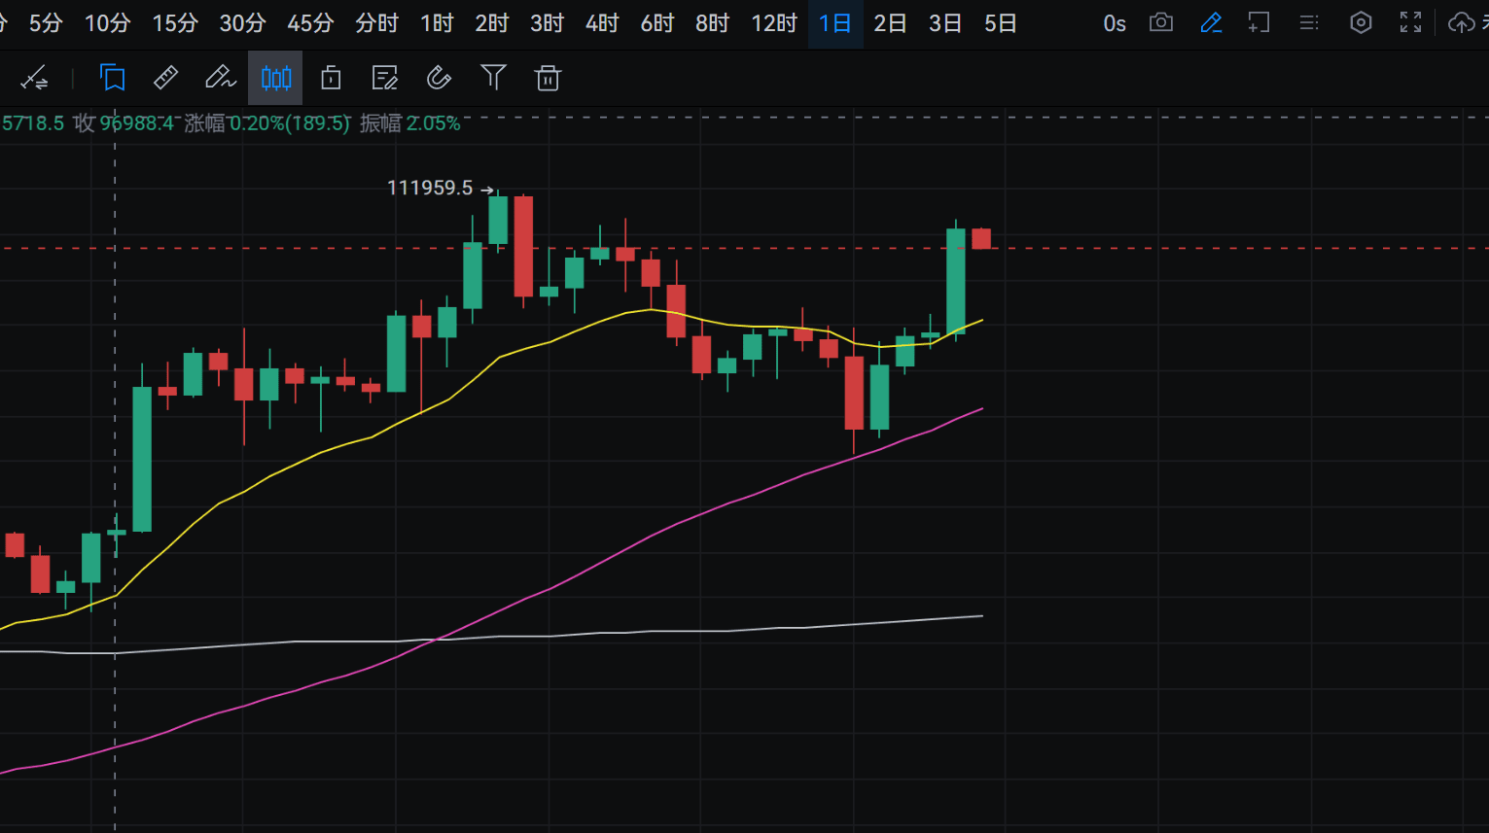The width and height of the screenshot is (1489, 833).
Task: Select the freehand brush drawing tool
Action: (x=221, y=78)
